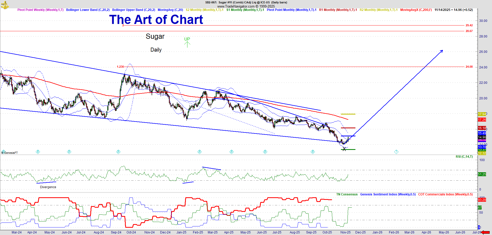Click the rollover R diamond marker above Sep-25
This screenshot has width=492, height=235.
313,152
